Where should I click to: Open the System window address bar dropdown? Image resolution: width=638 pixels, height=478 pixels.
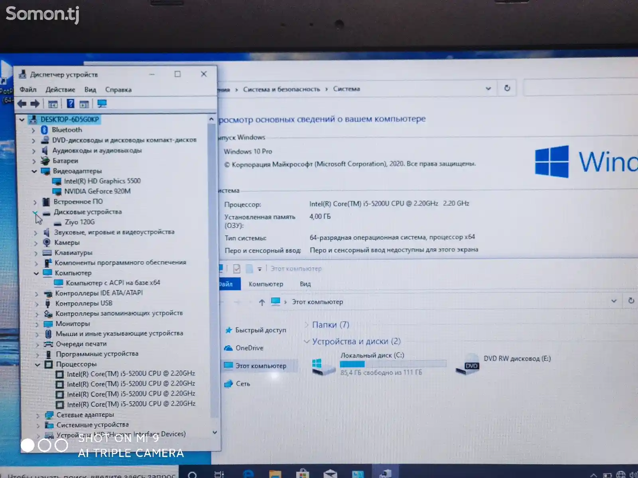(488, 88)
